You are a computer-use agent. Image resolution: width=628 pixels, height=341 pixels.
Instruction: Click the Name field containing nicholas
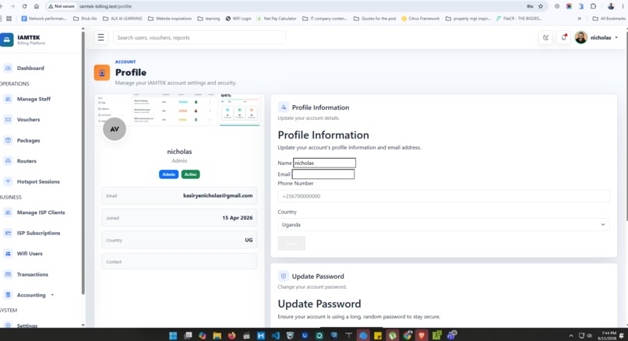[324, 163]
